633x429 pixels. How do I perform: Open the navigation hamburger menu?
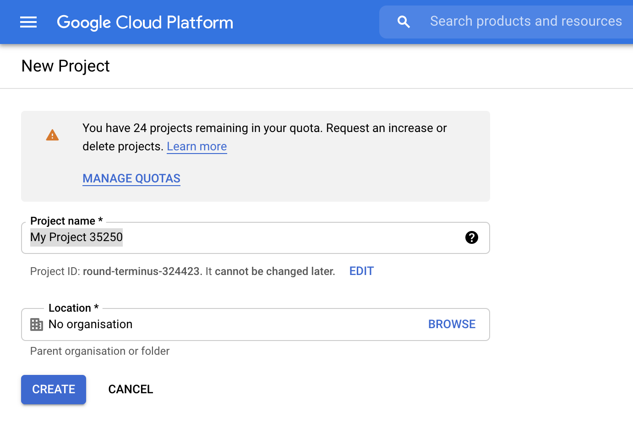pos(28,22)
